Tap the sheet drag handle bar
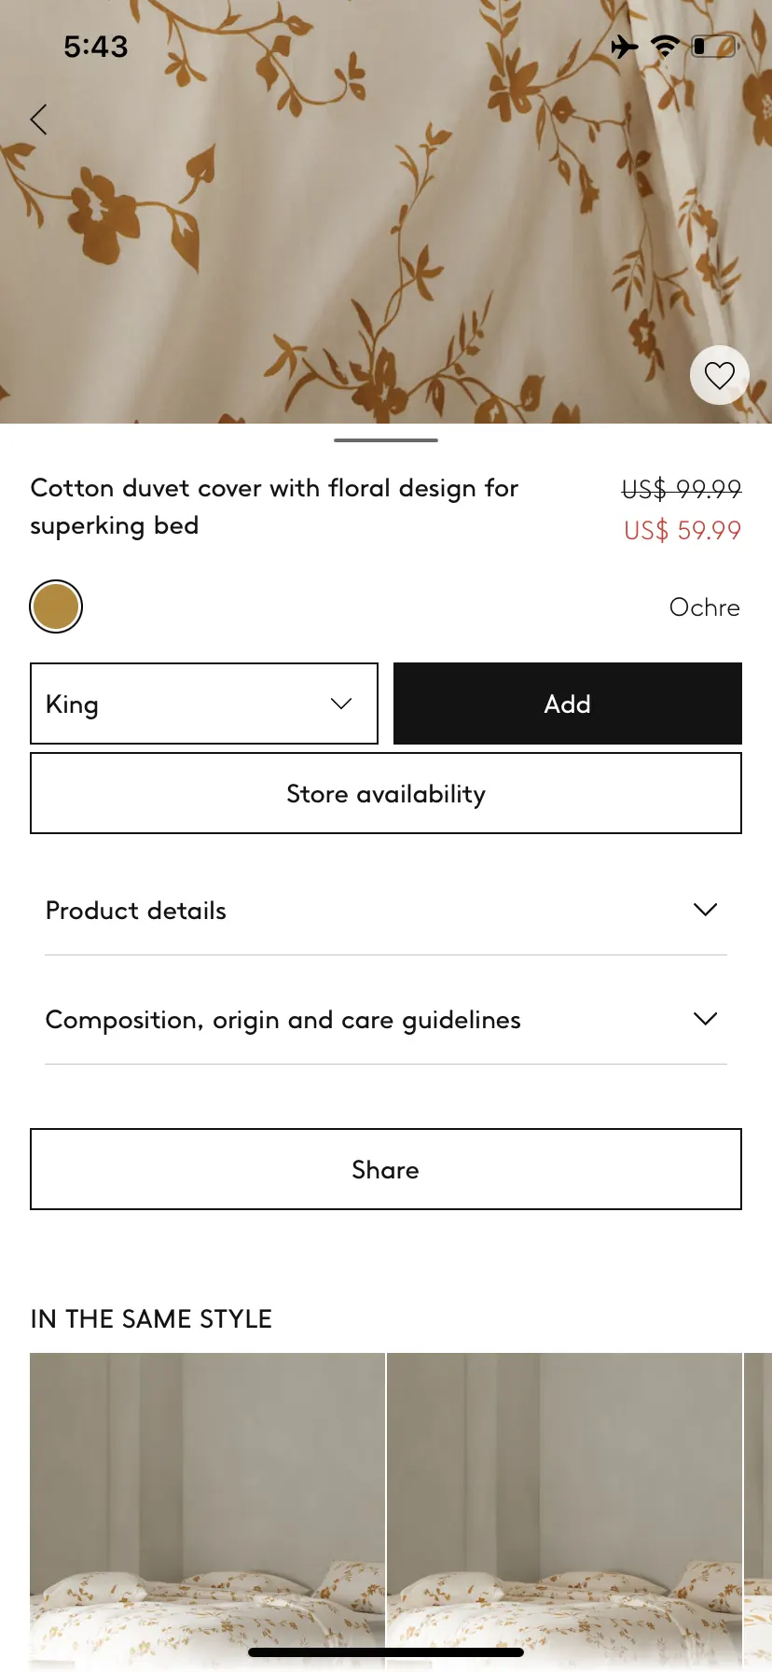The height and width of the screenshot is (1672, 772). click(386, 439)
